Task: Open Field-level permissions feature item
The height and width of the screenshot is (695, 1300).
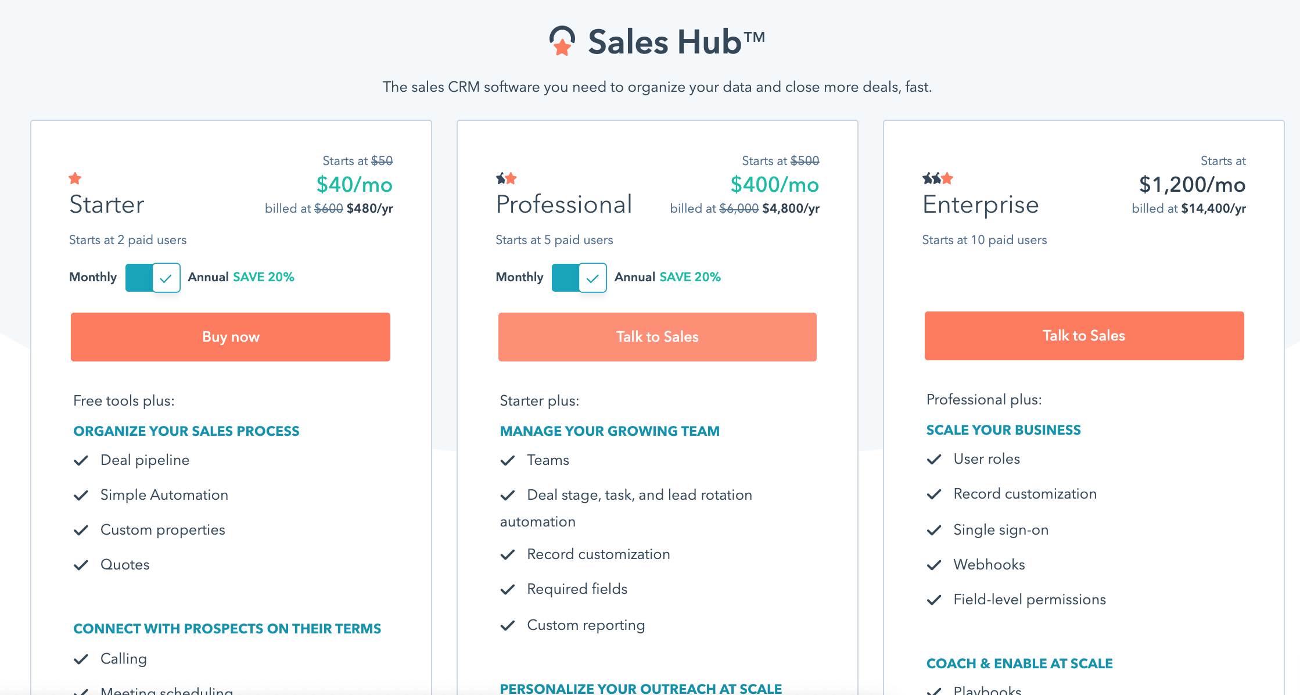Action: [1030, 600]
